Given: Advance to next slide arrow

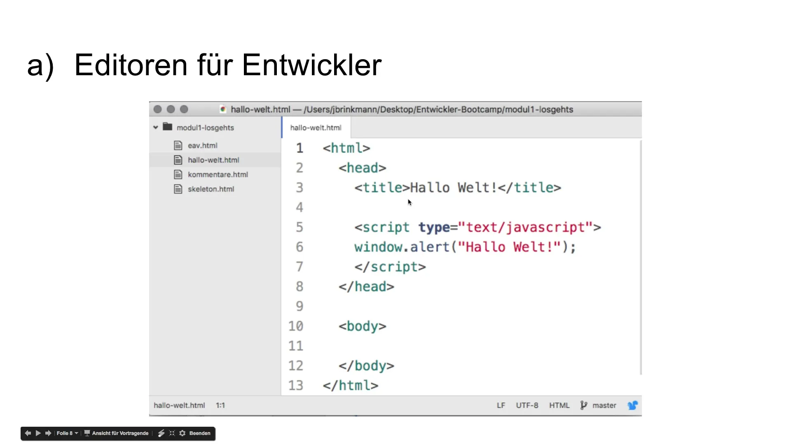Looking at the screenshot, I should (48, 433).
